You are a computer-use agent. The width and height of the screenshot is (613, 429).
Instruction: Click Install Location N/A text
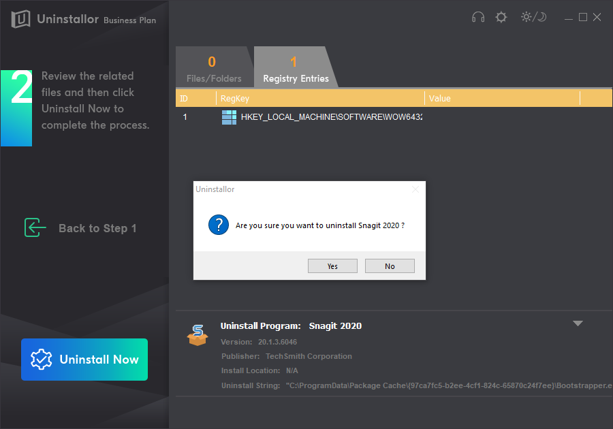(x=292, y=371)
